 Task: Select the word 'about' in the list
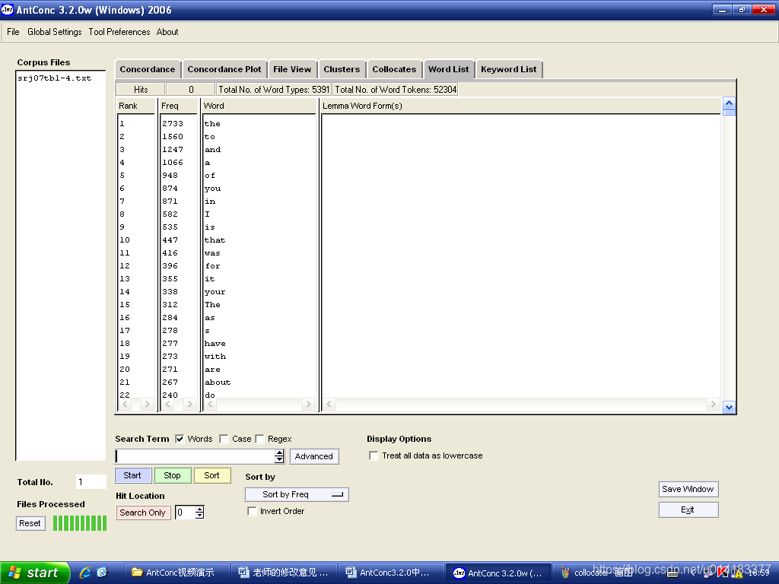point(218,382)
